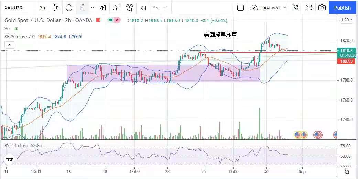Open the candlestick chart style picker

pos(56,8)
